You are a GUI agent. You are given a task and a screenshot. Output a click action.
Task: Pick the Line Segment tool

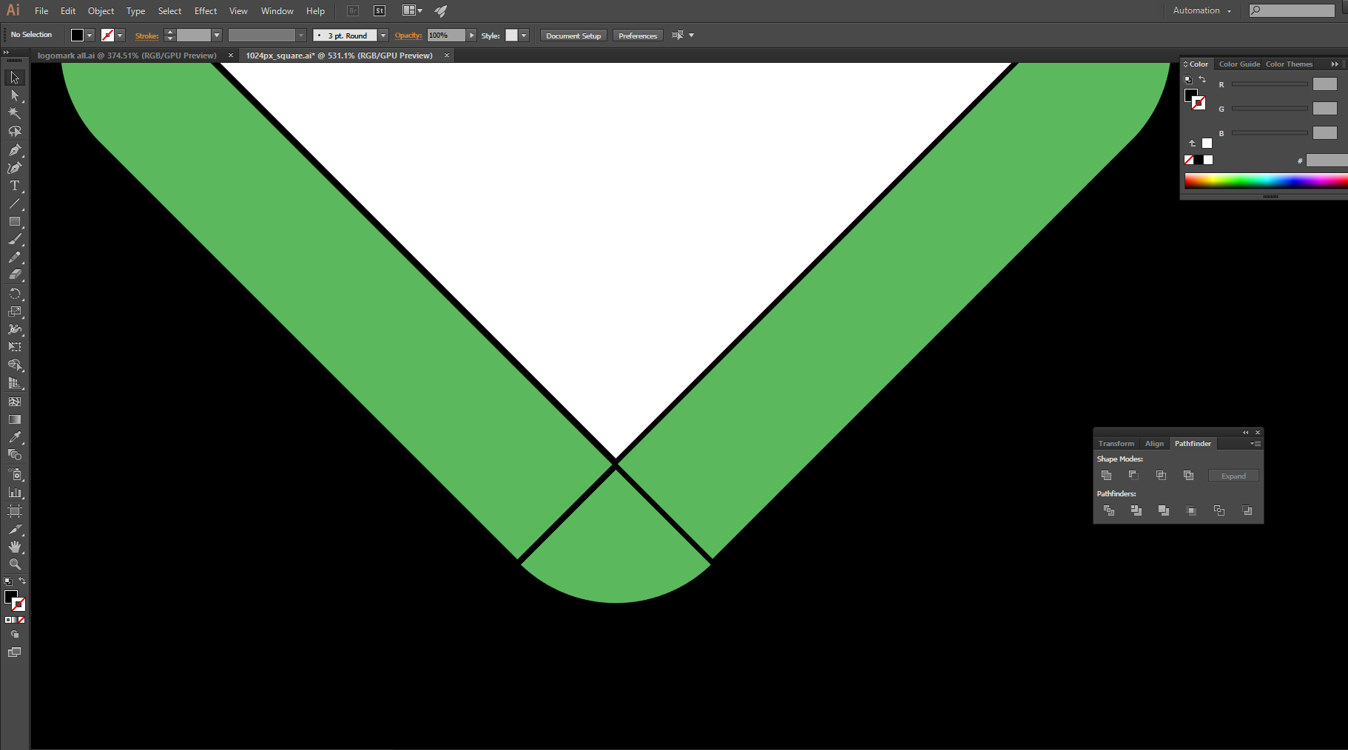pos(15,203)
